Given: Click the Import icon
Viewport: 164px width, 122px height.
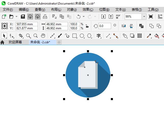Looking at the screenshot, I should (103, 17).
